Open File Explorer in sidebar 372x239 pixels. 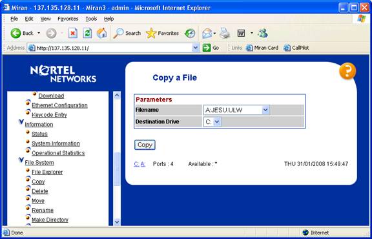[47, 172]
